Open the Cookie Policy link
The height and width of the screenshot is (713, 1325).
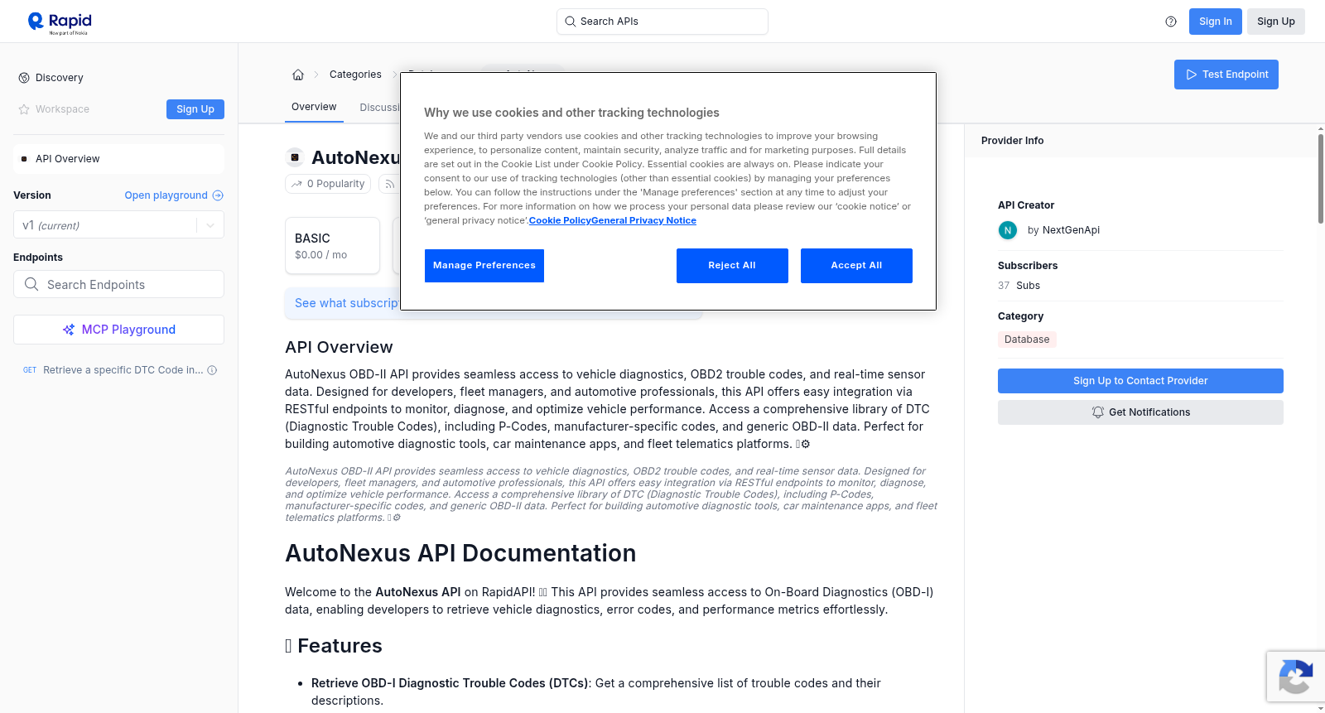560,220
